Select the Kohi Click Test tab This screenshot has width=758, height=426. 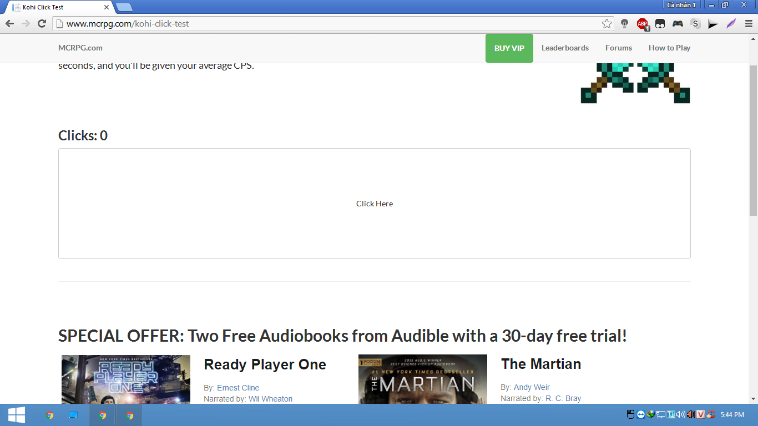[60, 7]
